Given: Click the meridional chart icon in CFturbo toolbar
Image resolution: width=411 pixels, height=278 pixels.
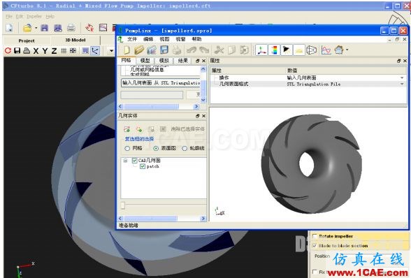Looking at the screenshot, I should [x=103, y=28].
